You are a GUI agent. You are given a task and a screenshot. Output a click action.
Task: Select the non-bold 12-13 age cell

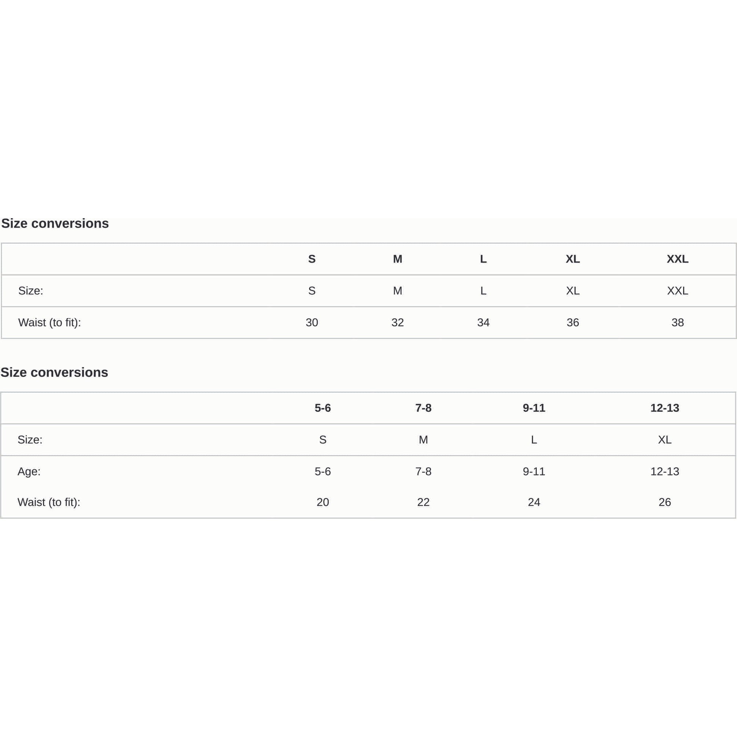pyautogui.click(x=665, y=472)
